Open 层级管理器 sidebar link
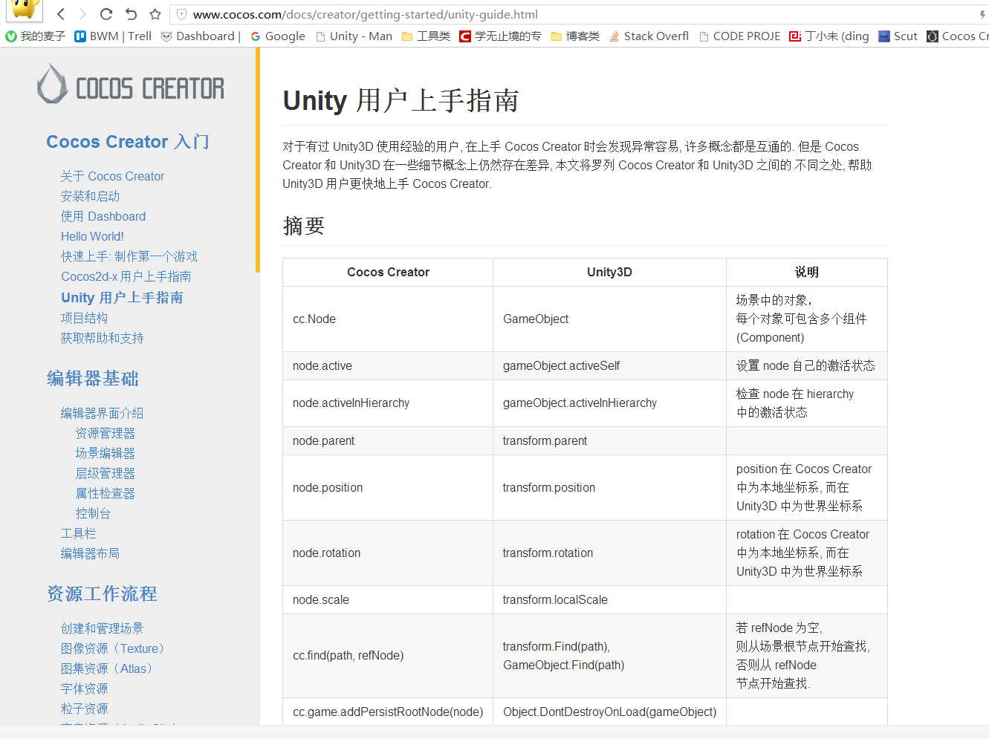989x739 pixels. (105, 473)
